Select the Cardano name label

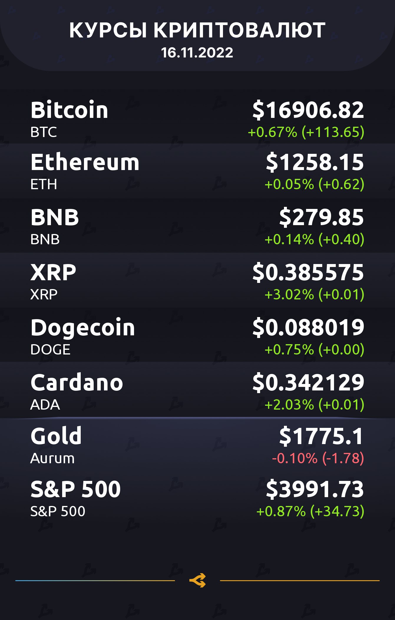coord(77,383)
